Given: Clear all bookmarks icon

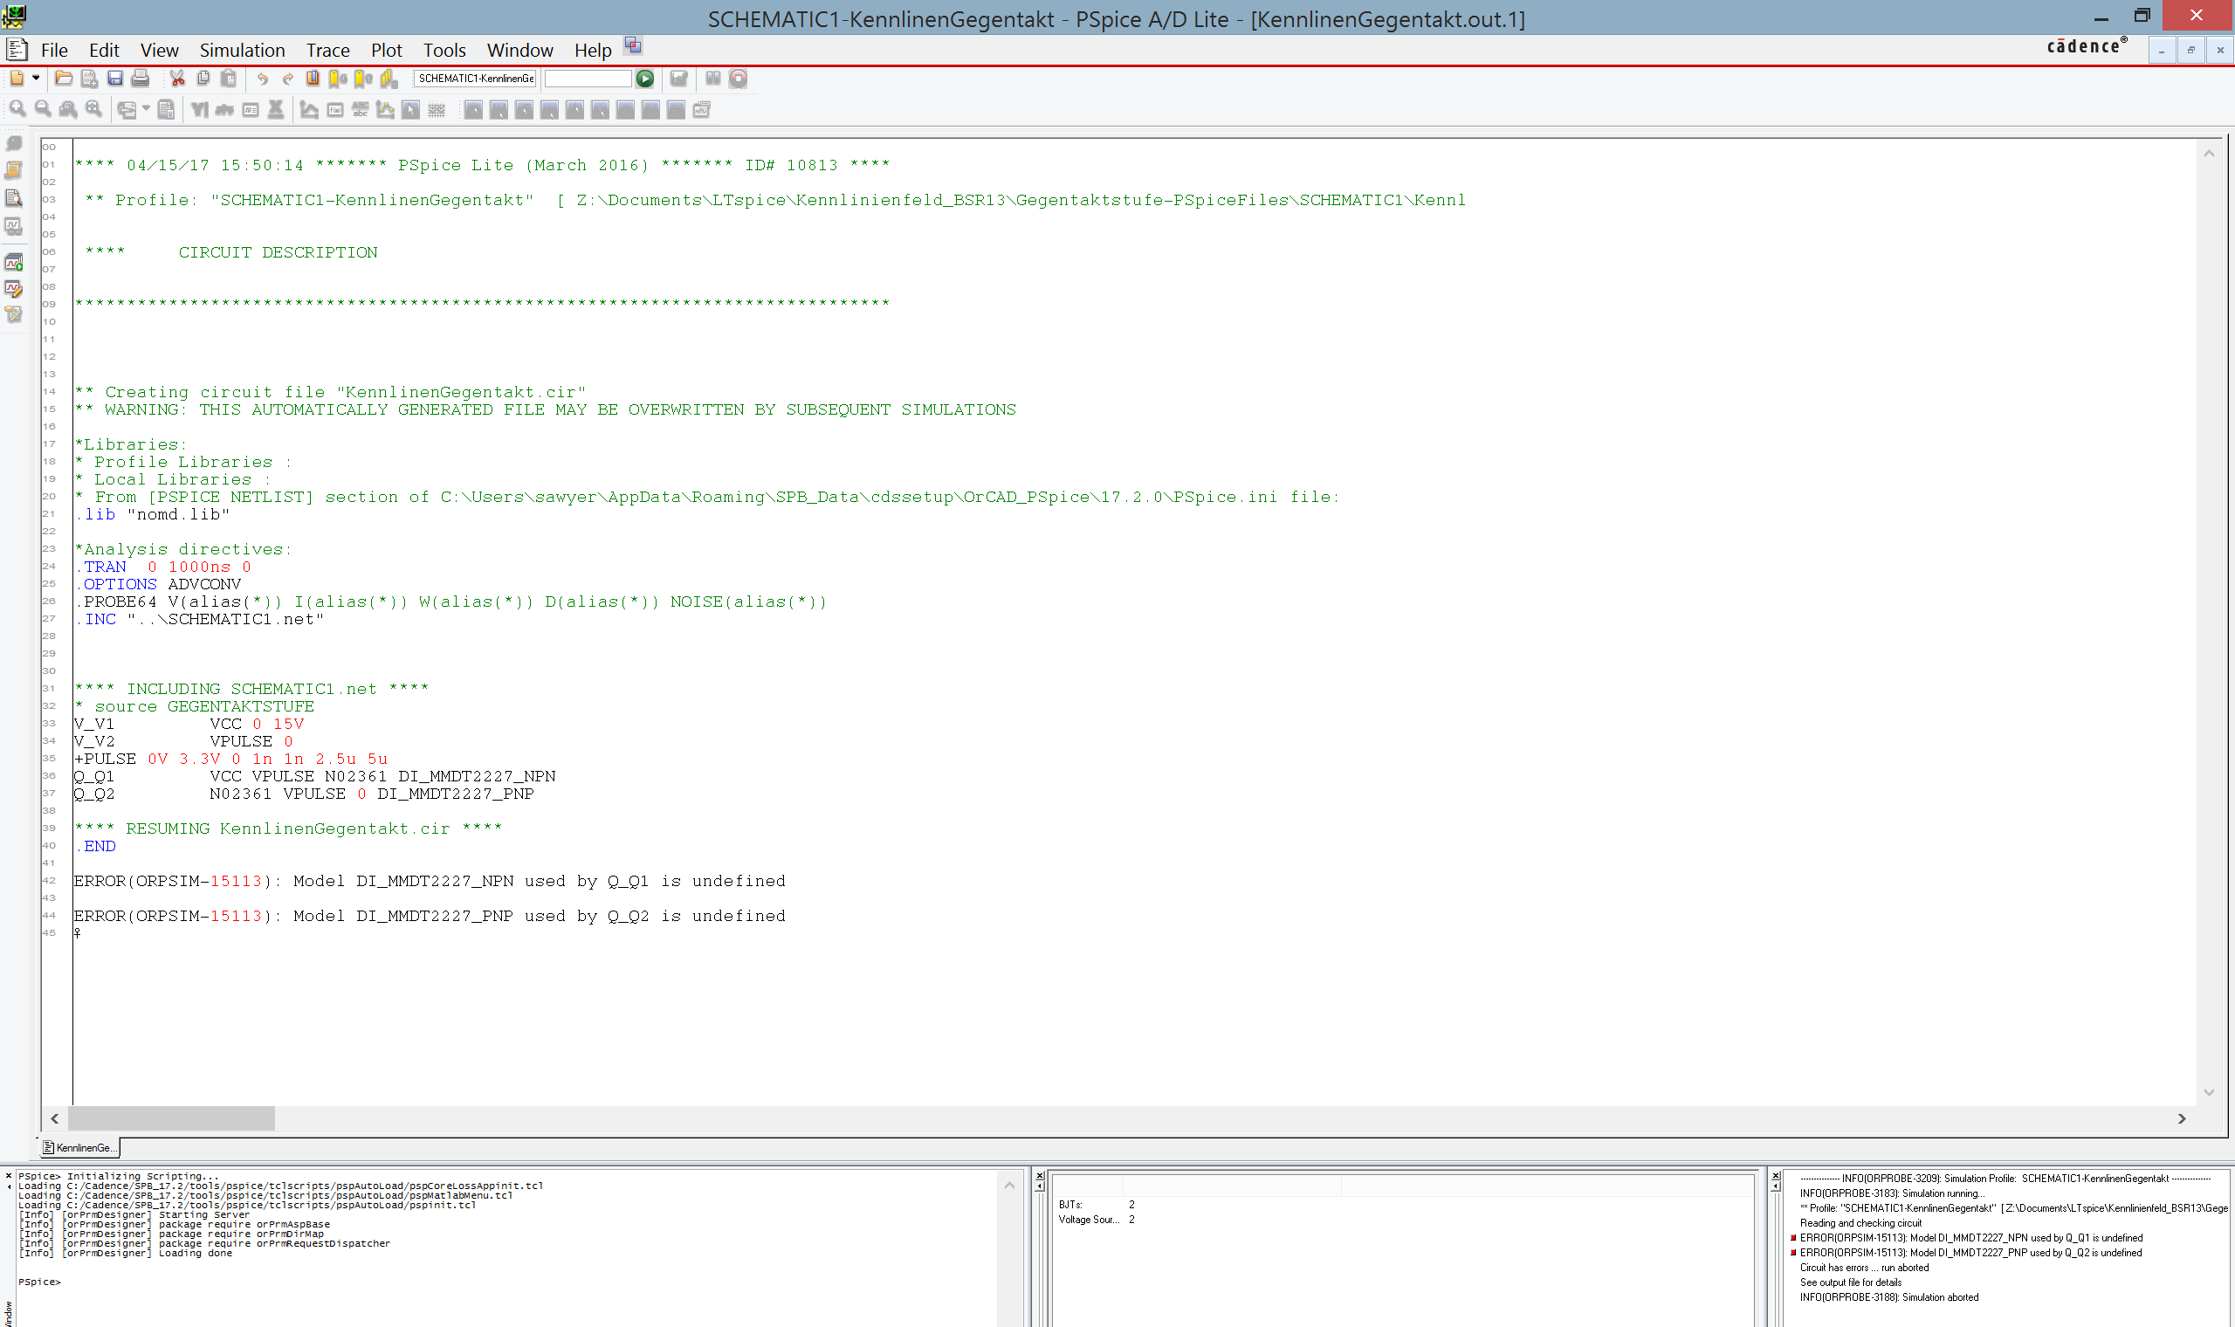Looking at the screenshot, I should click(x=389, y=79).
